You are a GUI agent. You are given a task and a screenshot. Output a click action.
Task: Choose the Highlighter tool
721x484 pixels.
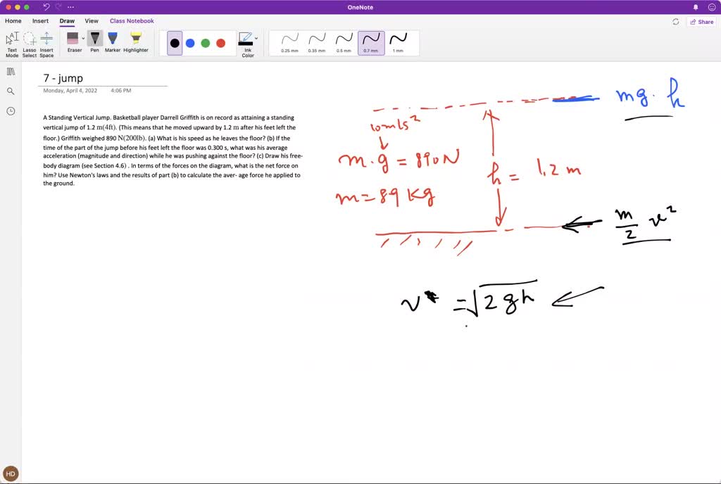[136, 42]
